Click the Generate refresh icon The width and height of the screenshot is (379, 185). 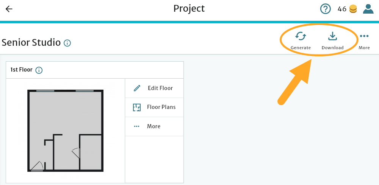[x=301, y=36]
